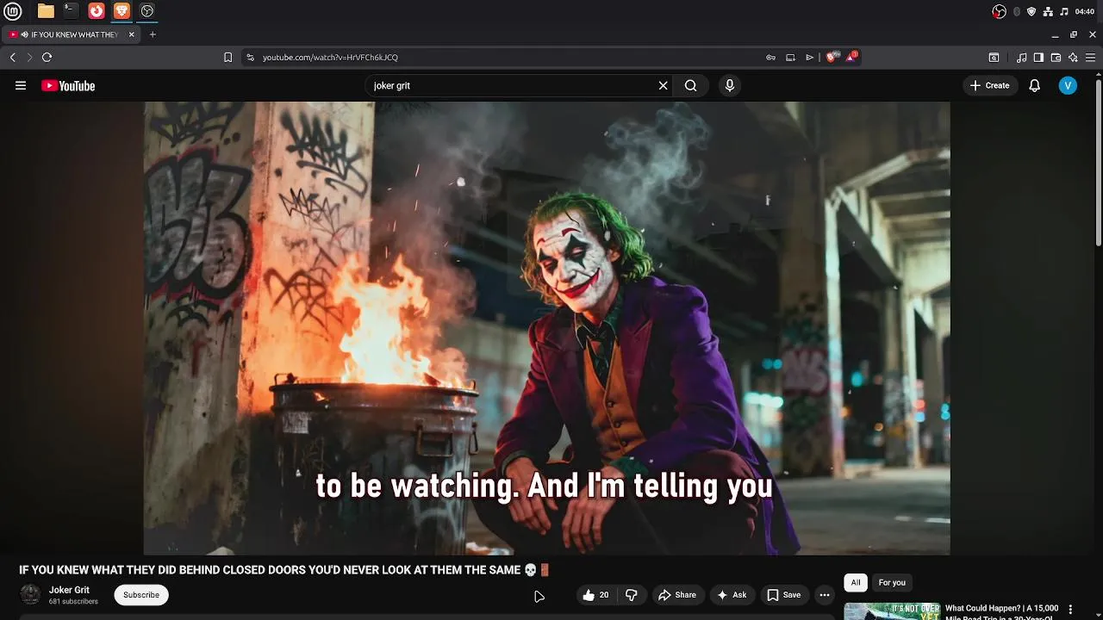The image size is (1103, 620).
Task: Click the YouTube search magnifier button
Action: 690,85
